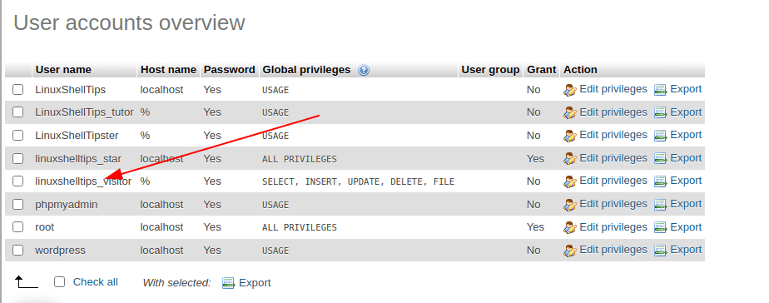The height and width of the screenshot is (303, 769).
Task: Click the phpmyadmin user name cell
Action: point(67,205)
